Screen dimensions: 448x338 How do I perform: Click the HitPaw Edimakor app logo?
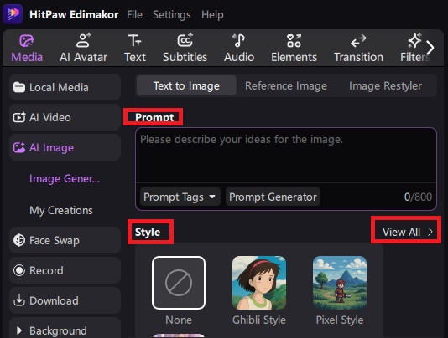13,14
